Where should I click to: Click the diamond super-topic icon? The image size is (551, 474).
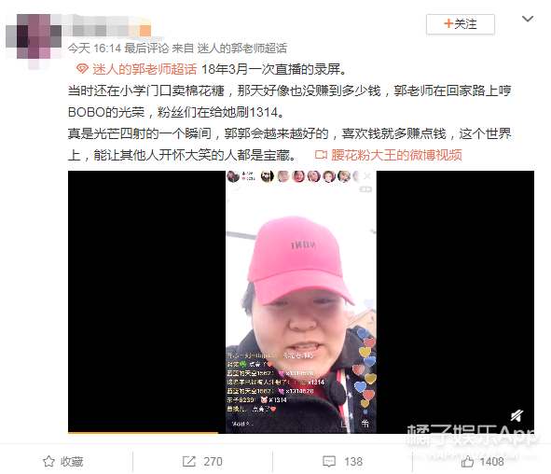click(82, 69)
